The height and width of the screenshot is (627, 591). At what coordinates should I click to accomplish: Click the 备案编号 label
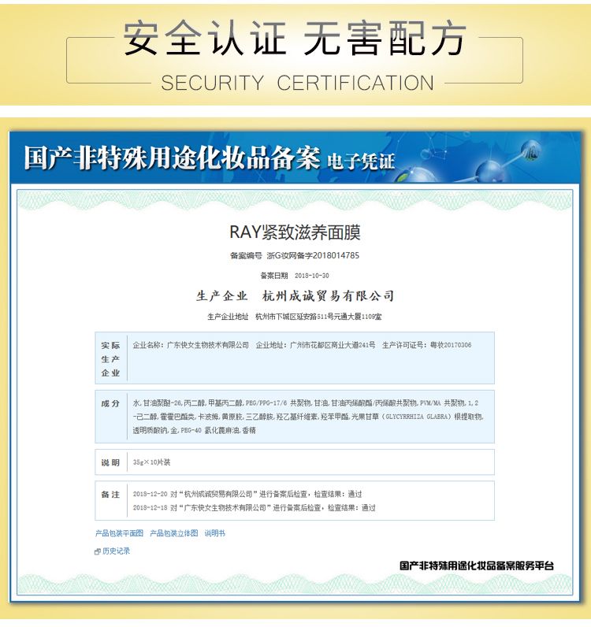[246, 256]
